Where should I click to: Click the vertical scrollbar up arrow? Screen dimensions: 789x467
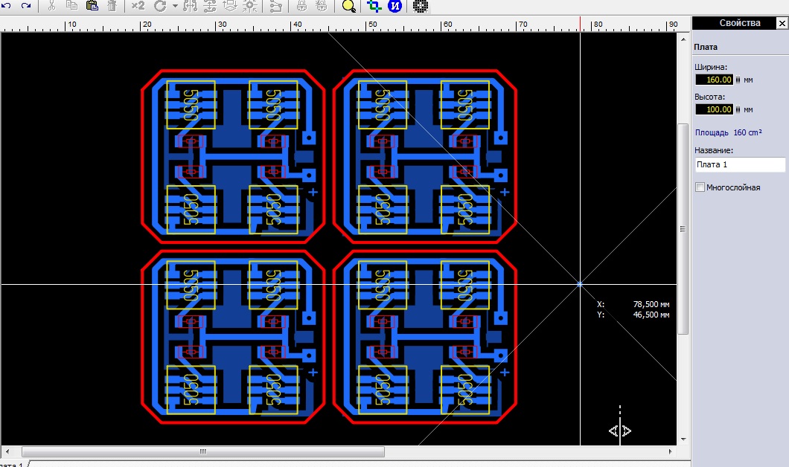[x=683, y=39]
